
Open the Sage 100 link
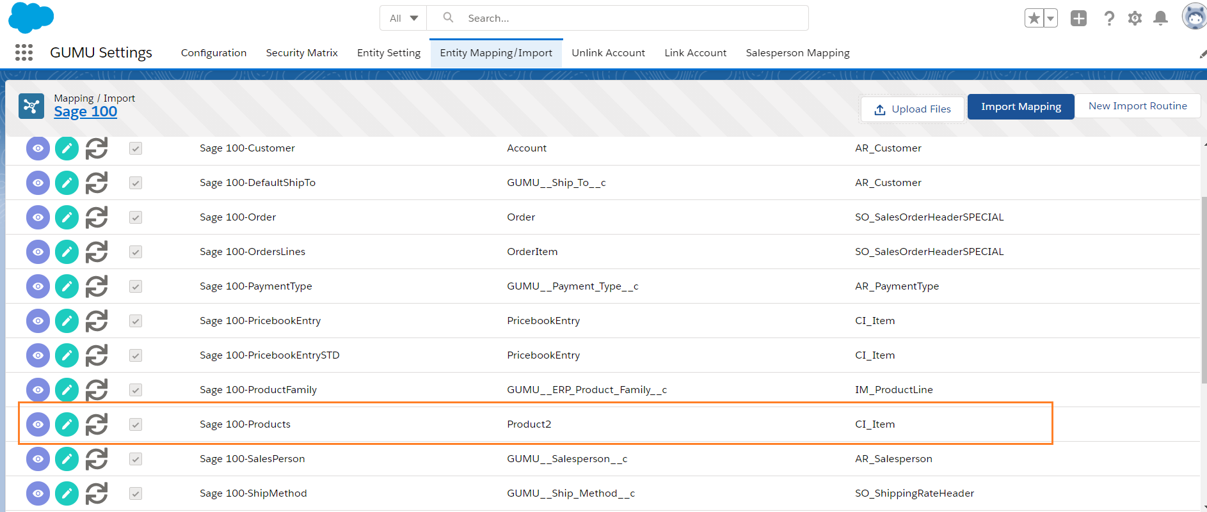[86, 112]
